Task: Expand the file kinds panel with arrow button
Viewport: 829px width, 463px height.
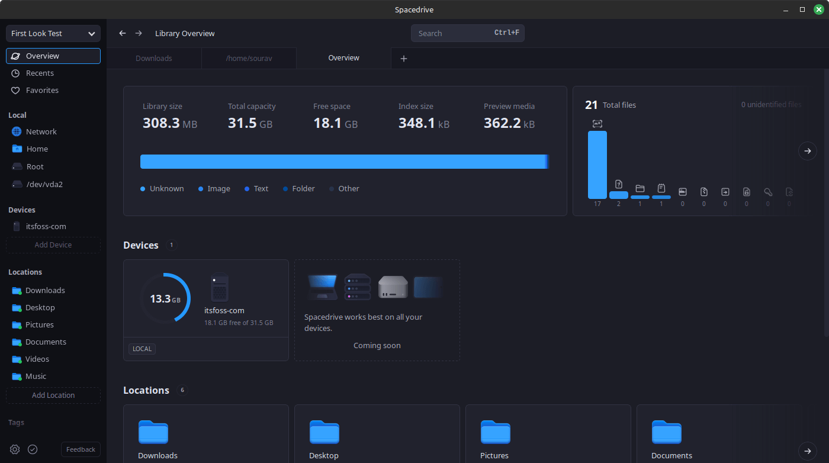Action: click(x=807, y=151)
